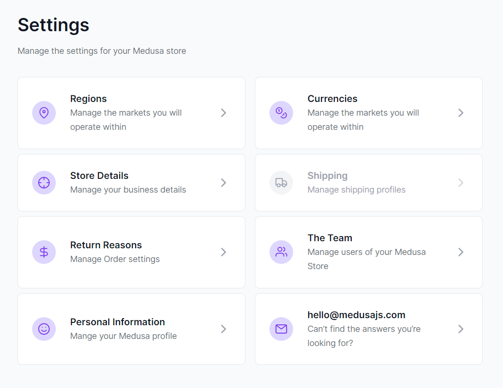Open Regions via its chevron arrow

pos(224,113)
